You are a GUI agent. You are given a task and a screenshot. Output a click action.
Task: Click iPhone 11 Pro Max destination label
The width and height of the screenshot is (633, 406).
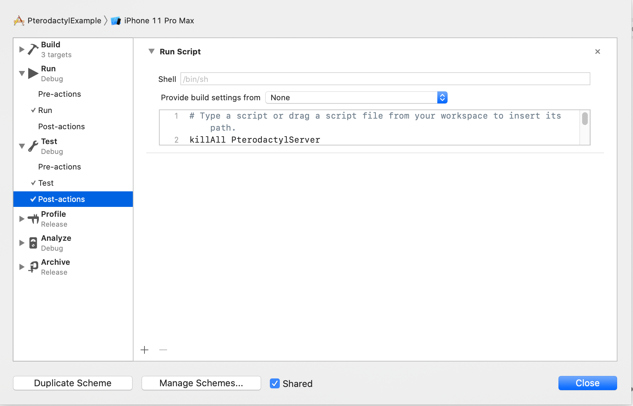[159, 21]
